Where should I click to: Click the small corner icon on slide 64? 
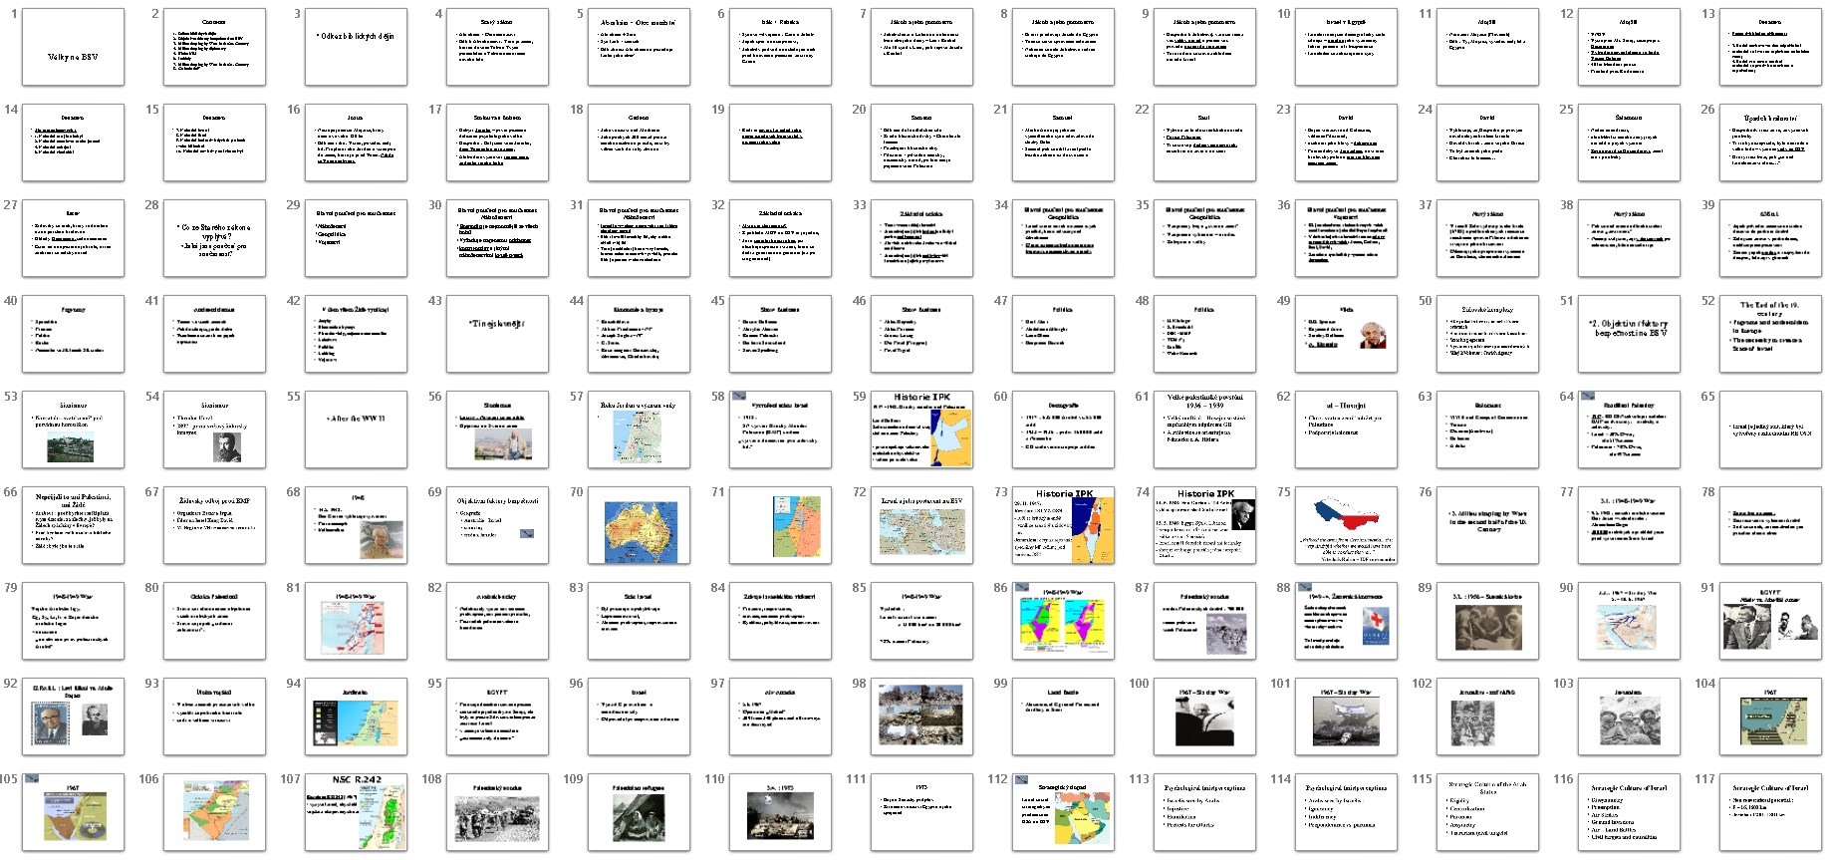click(1587, 396)
